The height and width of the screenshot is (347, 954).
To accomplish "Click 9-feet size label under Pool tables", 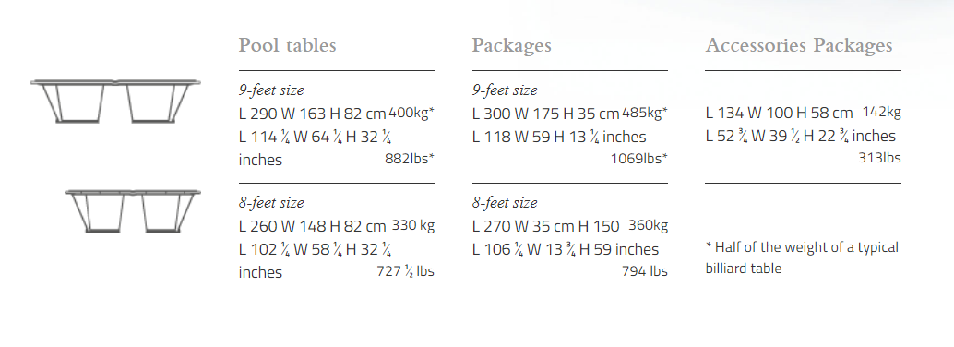I will [x=271, y=90].
